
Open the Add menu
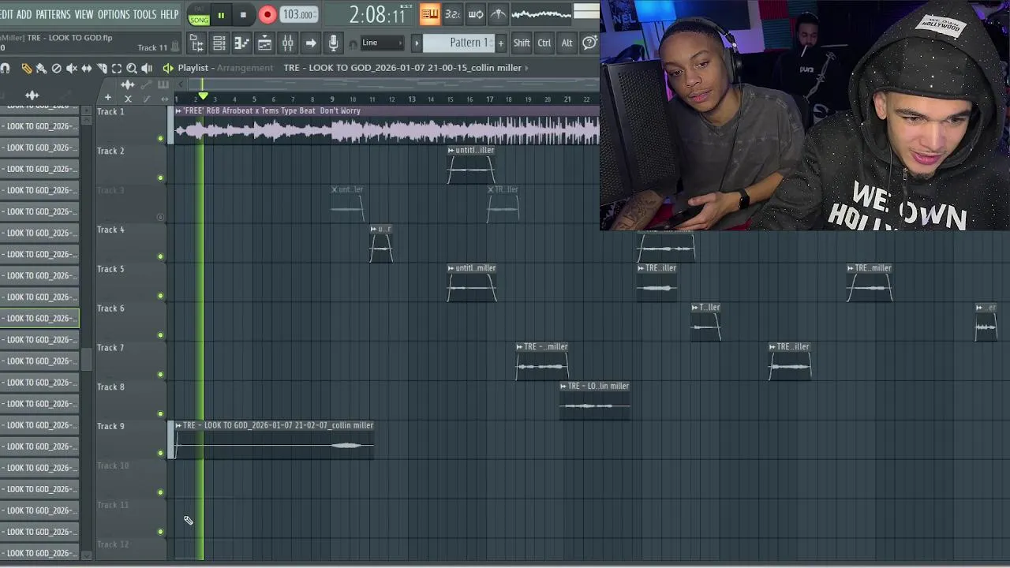[24, 14]
